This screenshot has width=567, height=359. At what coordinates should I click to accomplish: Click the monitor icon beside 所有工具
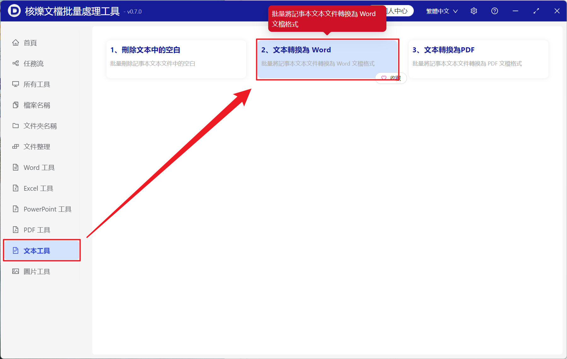click(15, 84)
